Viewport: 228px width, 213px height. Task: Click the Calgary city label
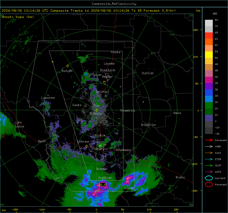[99, 149]
